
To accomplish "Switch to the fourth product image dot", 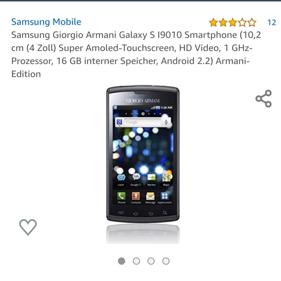I will [x=166, y=261].
